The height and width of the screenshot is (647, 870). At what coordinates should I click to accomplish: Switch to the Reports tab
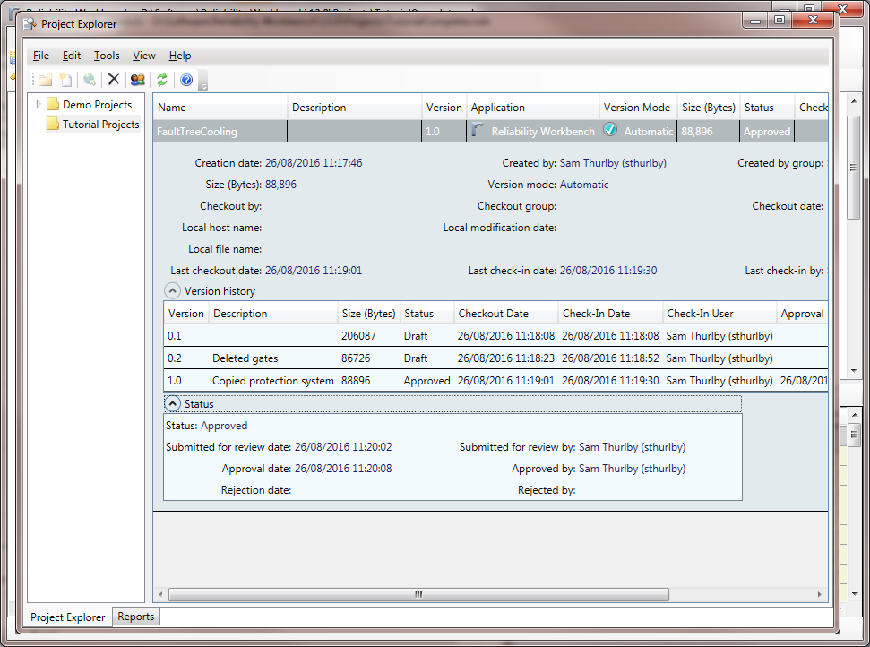pyautogui.click(x=136, y=617)
